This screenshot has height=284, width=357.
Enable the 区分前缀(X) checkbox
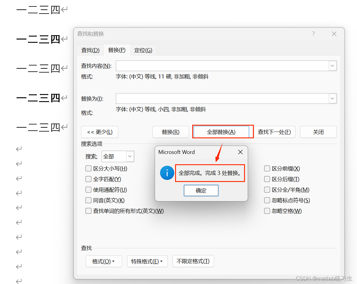267,169
